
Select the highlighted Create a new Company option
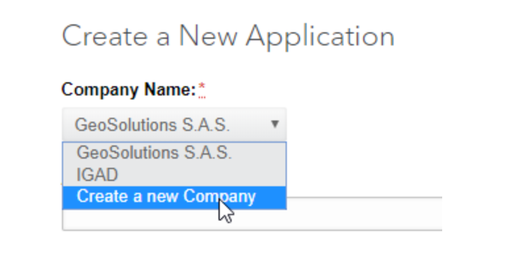[174, 197]
